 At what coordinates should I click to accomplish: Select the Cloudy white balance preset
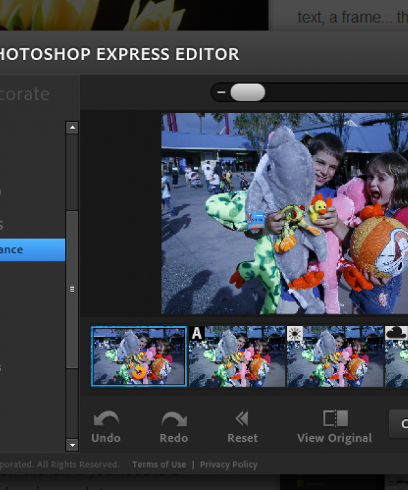[396, 356]
